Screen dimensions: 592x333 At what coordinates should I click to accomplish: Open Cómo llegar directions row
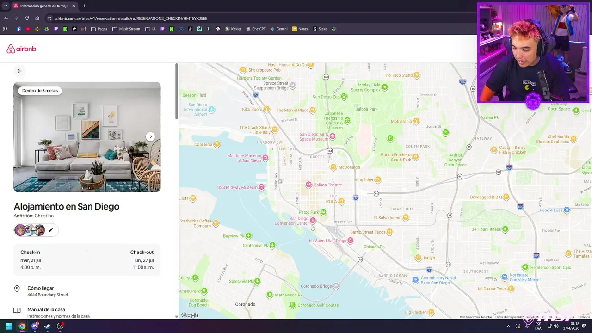87,291
